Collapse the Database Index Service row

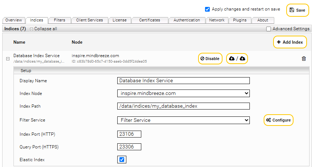click(x=8, y=59)
